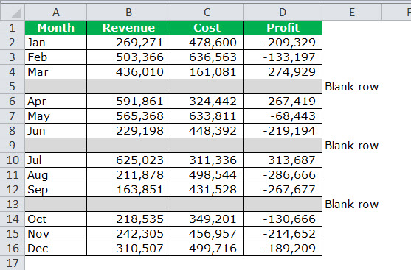Select column C header

coord(207,12)
